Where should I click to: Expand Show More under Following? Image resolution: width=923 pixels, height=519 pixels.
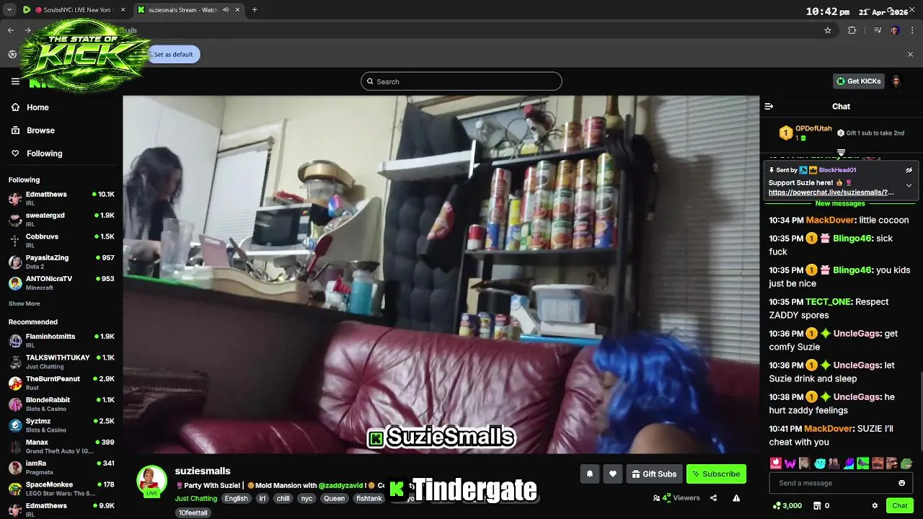click(x=25, y=303)
